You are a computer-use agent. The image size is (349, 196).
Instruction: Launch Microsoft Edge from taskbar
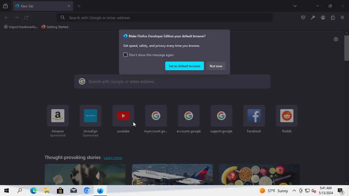point(33,191)
